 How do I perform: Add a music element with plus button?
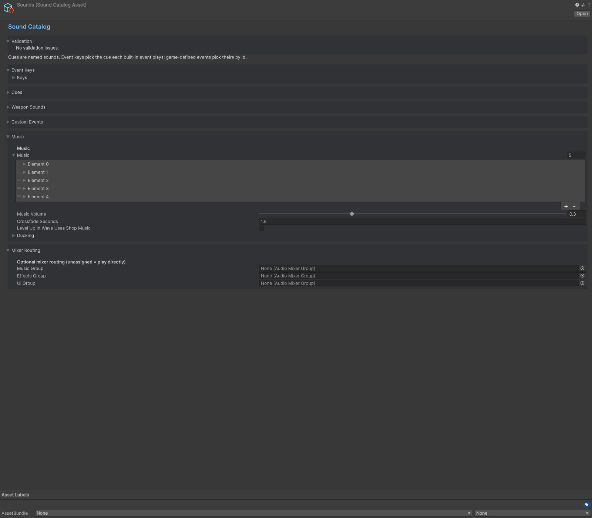click(x=566, y=206)
